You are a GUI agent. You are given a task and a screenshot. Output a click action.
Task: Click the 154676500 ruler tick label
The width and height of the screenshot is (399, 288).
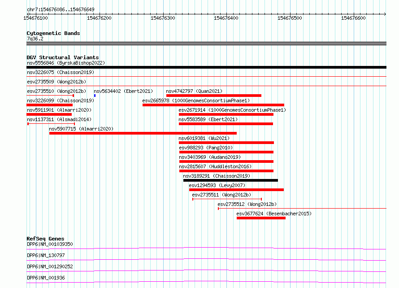click(x=290, y=18)
